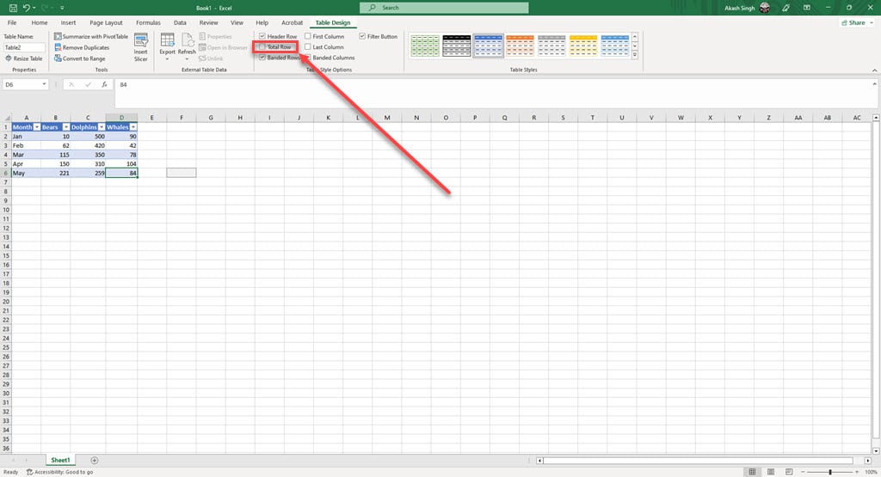Expand the Table Styles gallery More arrow

[x=635, y=56]
